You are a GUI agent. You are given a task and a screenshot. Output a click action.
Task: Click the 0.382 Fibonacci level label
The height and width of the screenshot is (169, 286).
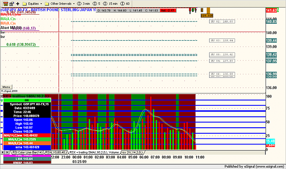coord(21,12)
